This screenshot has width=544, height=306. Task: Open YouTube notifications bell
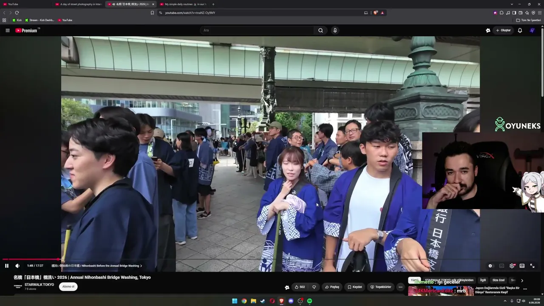(x=520, y=30)
